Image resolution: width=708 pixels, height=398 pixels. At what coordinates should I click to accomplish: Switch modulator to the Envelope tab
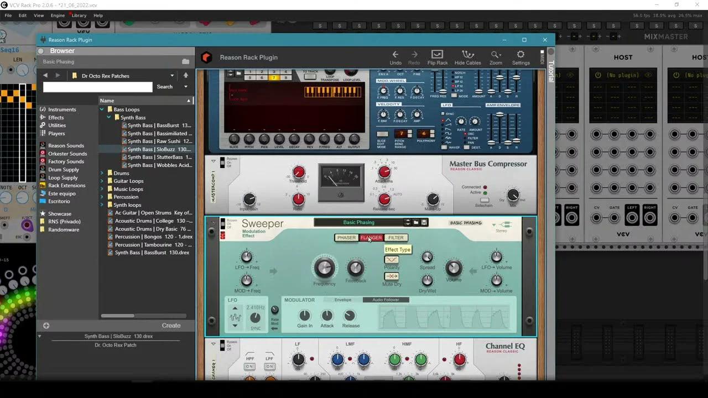pyautogui.click(x=342, y=300)
